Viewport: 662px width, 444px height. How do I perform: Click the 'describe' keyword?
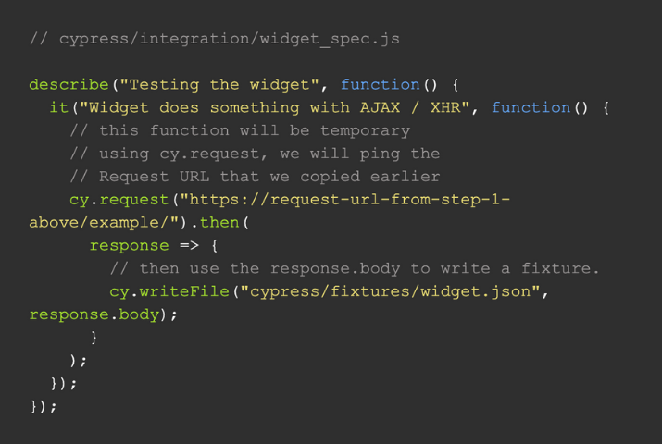coord(68,84)
